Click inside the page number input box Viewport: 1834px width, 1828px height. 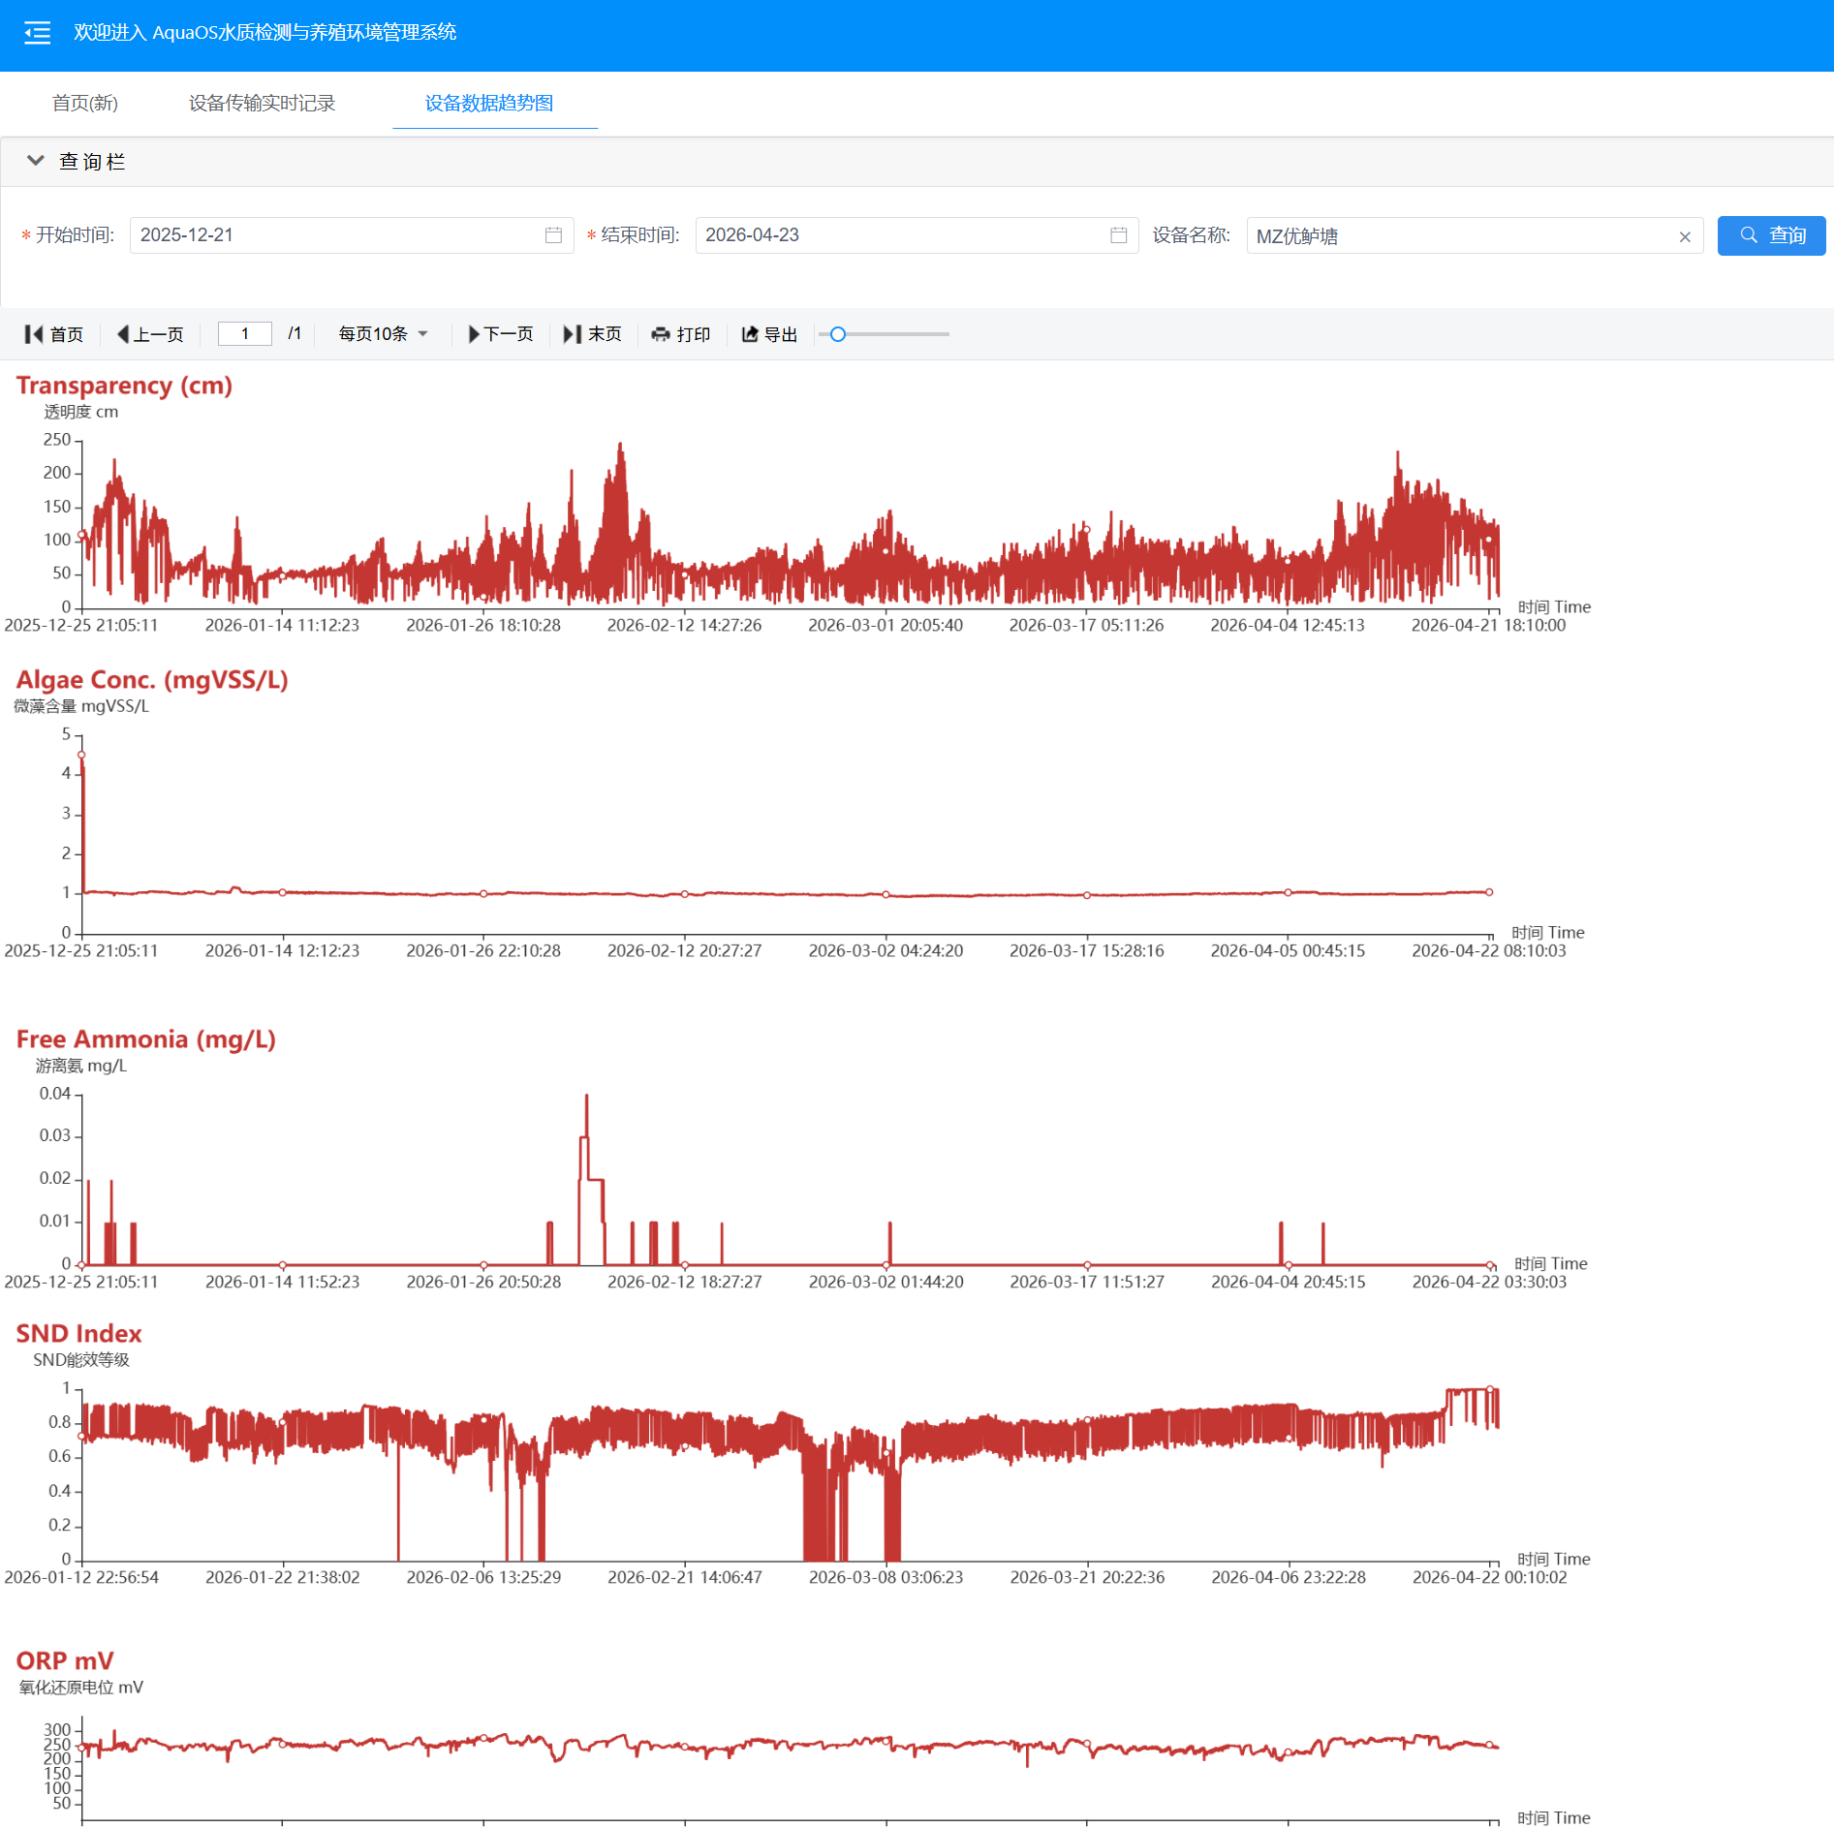point(244,333)
